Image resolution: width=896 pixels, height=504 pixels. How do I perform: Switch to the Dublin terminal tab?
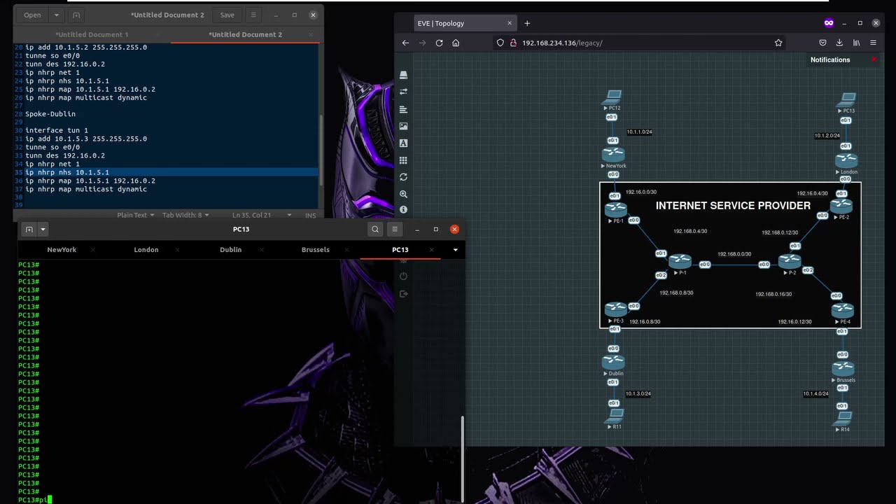231,249
